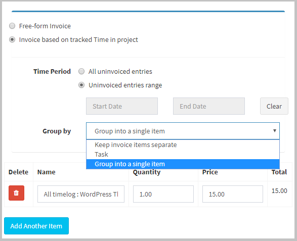
Task: Click the Delete column header
Action: pos(18,172)
